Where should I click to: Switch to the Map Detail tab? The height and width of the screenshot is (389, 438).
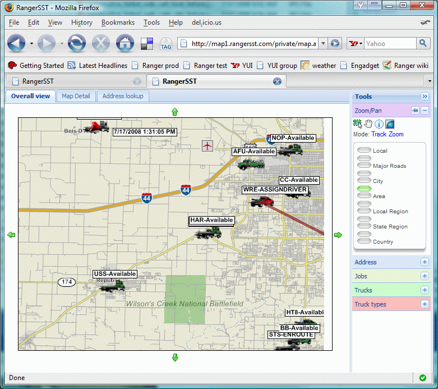point(76,96)
